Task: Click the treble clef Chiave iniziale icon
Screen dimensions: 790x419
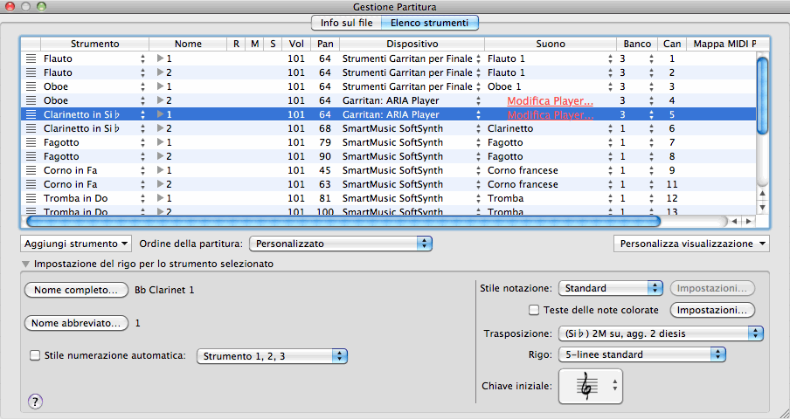Action: (x=590, y=385)
